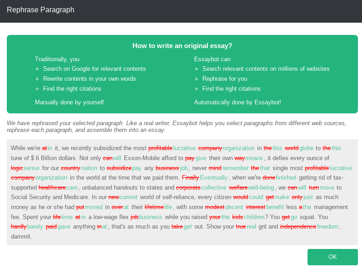Click the replacement word 'current'
Viewport: 362px width, 268px height.
(128, 197)
